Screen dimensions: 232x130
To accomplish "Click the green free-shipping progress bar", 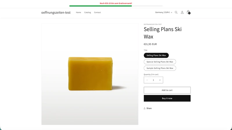I will pos(100,6).
